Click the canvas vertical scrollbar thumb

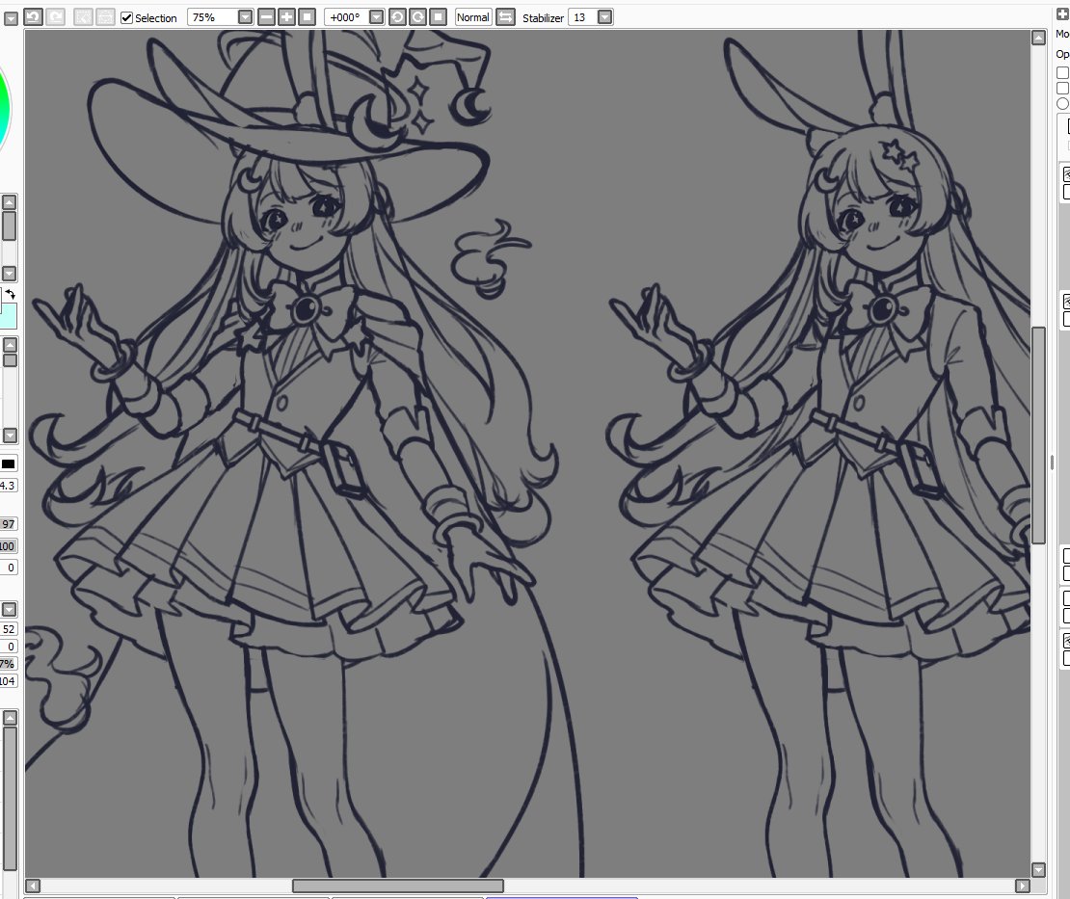1038,436
